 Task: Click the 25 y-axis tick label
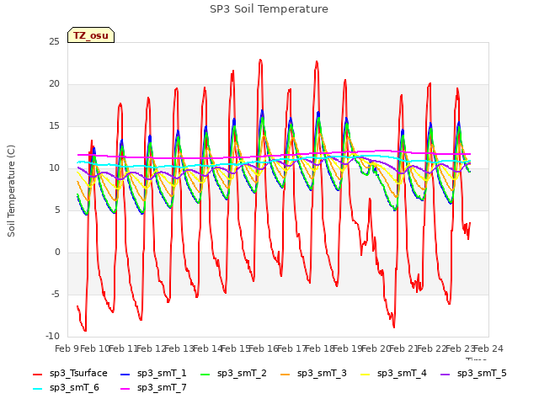(x=54, y=42)
